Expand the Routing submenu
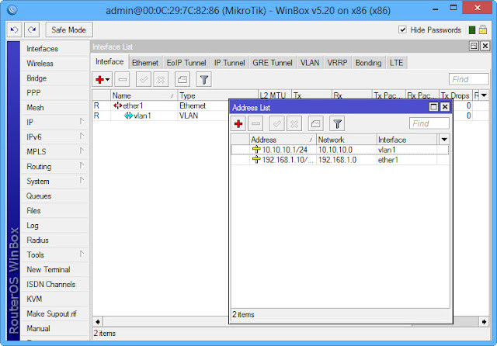The width and height of the screenshot is (497, 346). (x=54, y=167)
